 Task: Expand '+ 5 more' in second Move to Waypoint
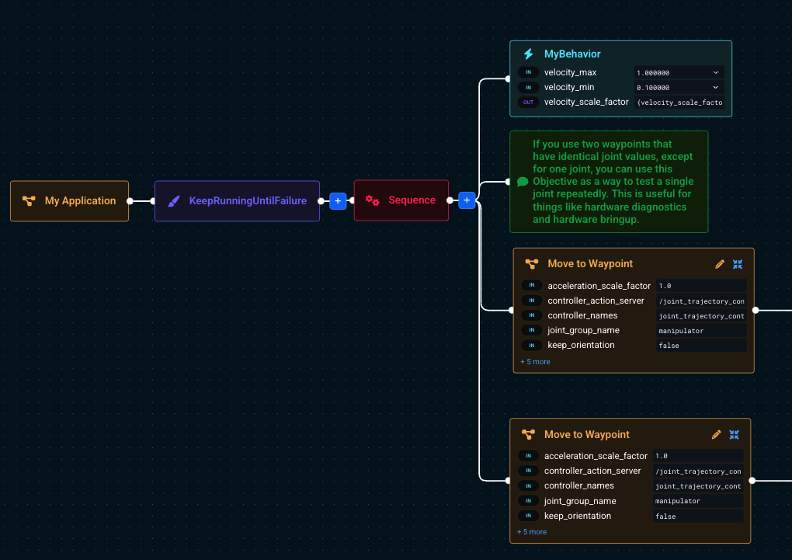(x=531, y=532)
